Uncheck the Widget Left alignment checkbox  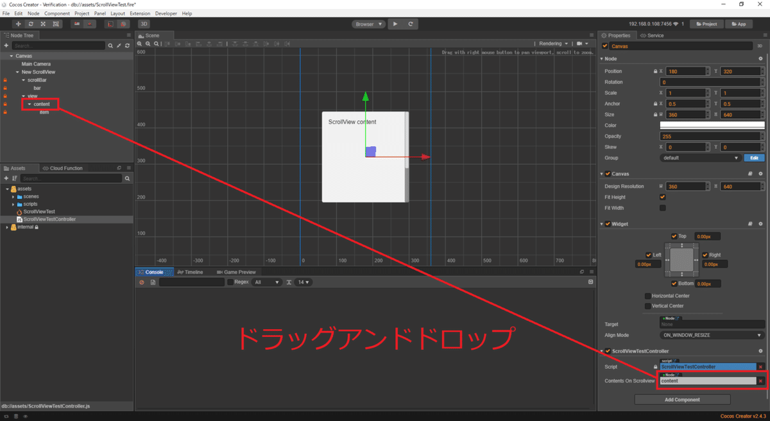click(x=649, y=255)
